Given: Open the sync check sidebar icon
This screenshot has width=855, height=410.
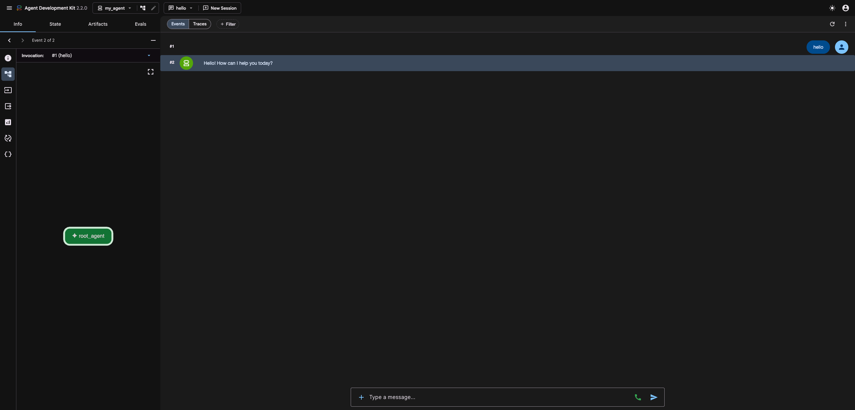Looking at the screenshot, I should 8,138.
